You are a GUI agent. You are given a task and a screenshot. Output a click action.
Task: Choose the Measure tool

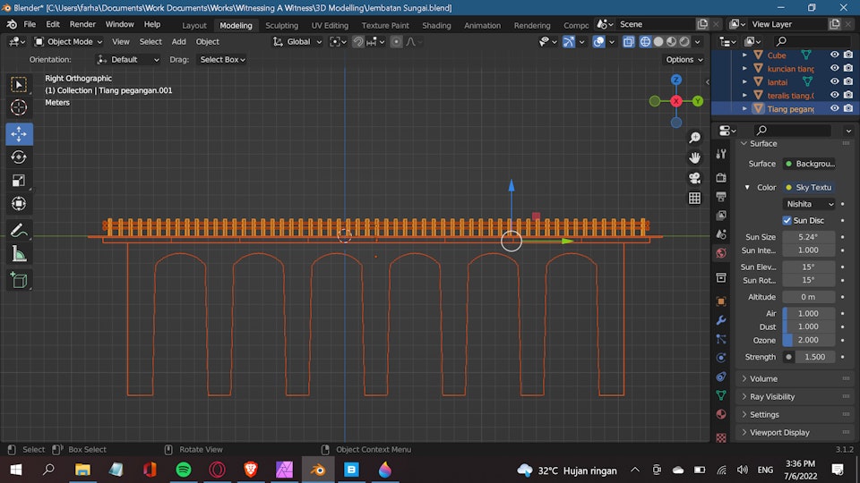19,253
